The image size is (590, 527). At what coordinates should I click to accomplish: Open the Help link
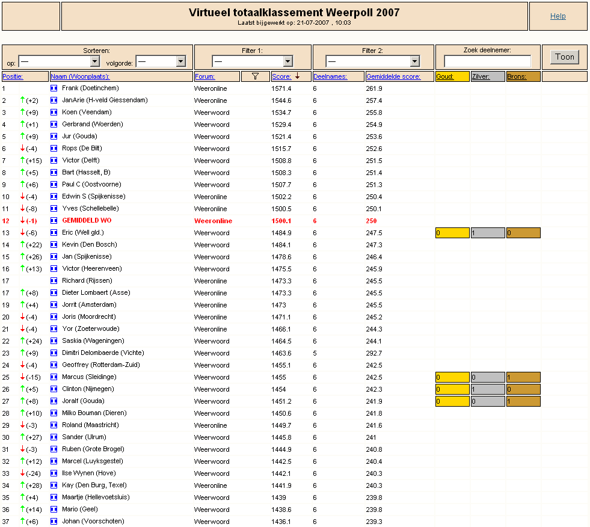(558, 16)
